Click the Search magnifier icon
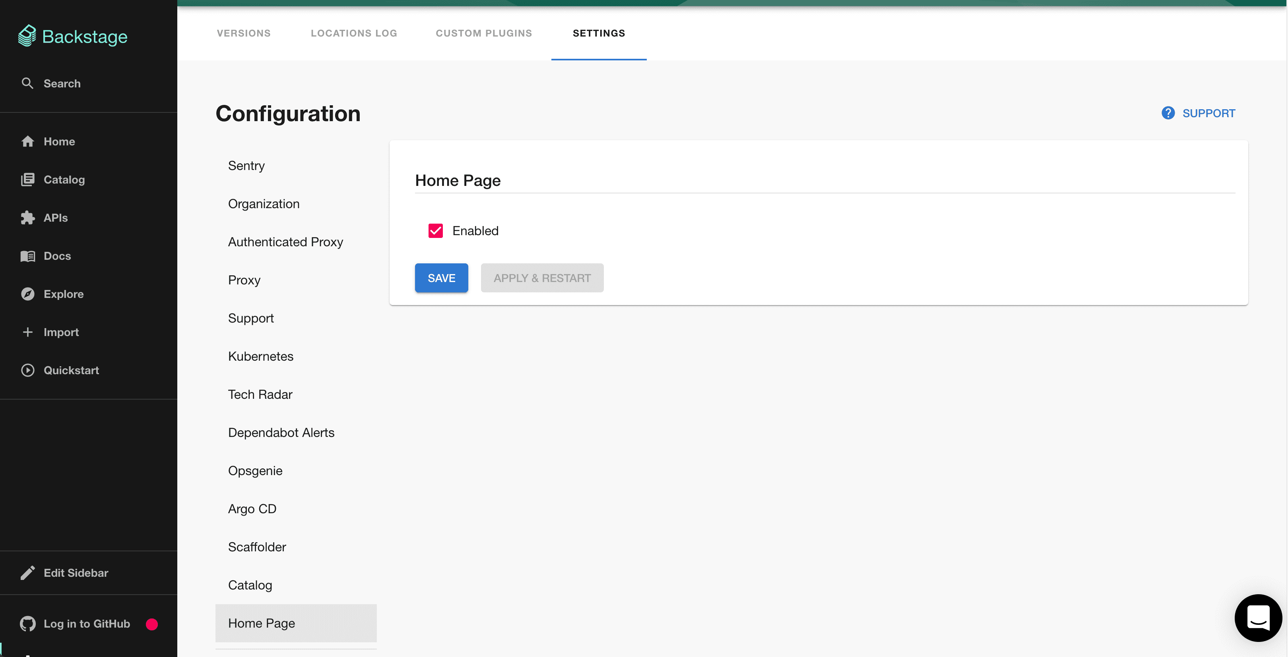 [x=27, y=83]
